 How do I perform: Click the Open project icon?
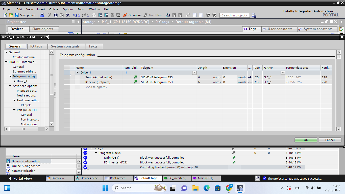[x=11, y=15]
